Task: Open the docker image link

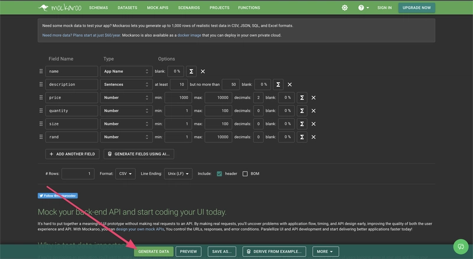Action: [x=189, y=35]
